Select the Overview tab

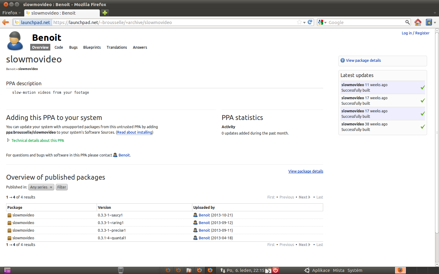click(x=40, y=47)
